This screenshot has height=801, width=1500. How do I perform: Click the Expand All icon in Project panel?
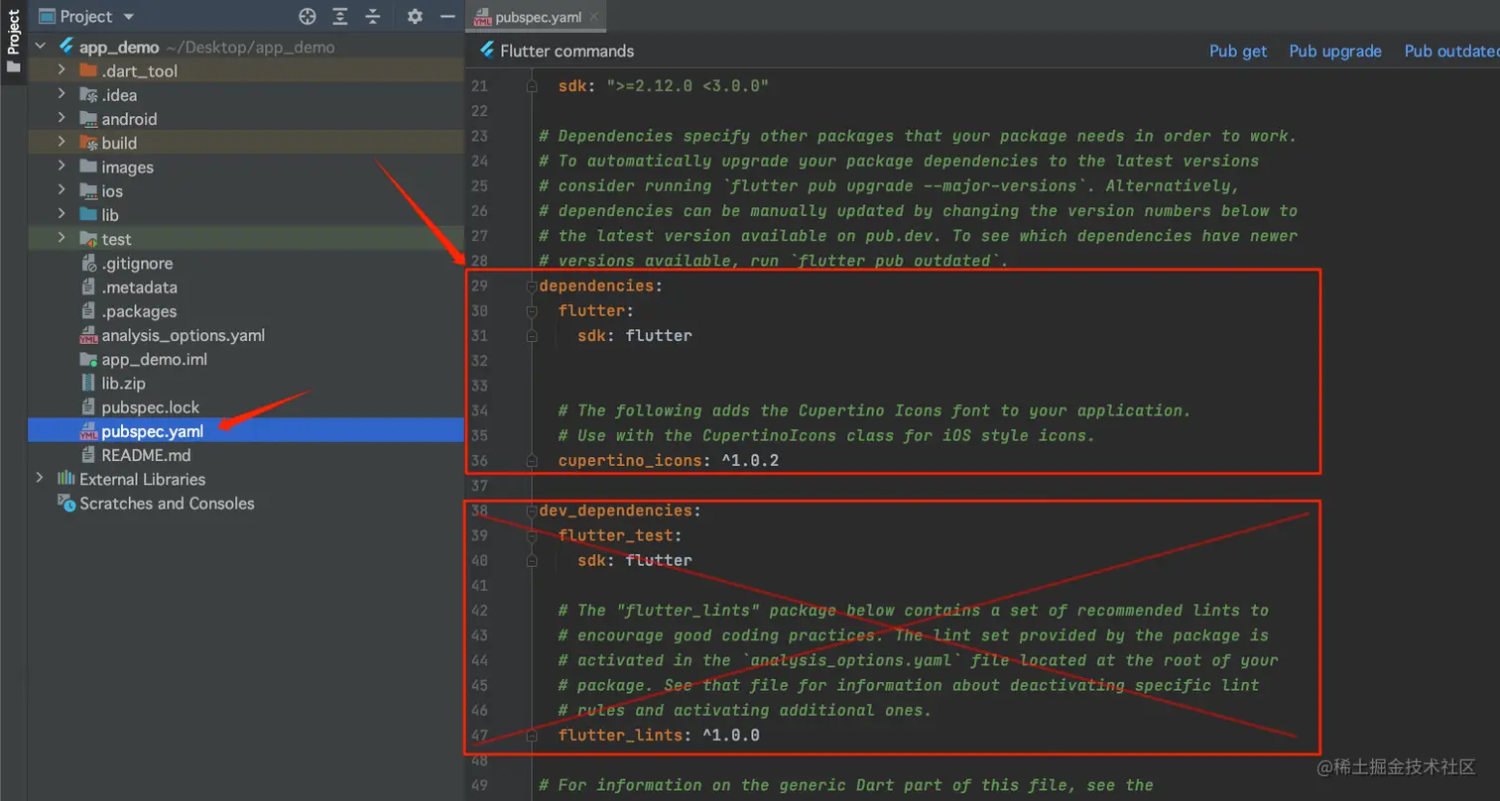tap(340, 17)
